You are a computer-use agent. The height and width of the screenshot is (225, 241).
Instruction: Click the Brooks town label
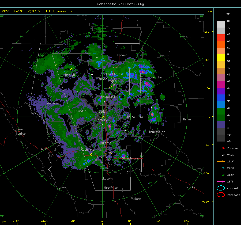point(190,187)
